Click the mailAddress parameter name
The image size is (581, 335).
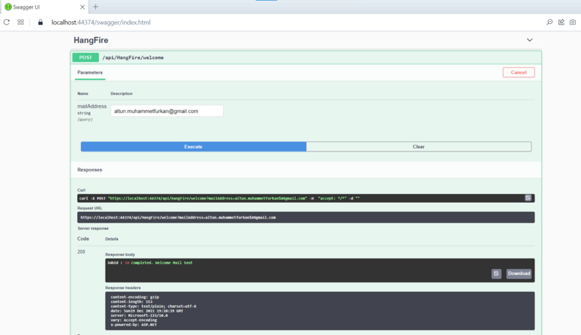click(x=92, y=106)
